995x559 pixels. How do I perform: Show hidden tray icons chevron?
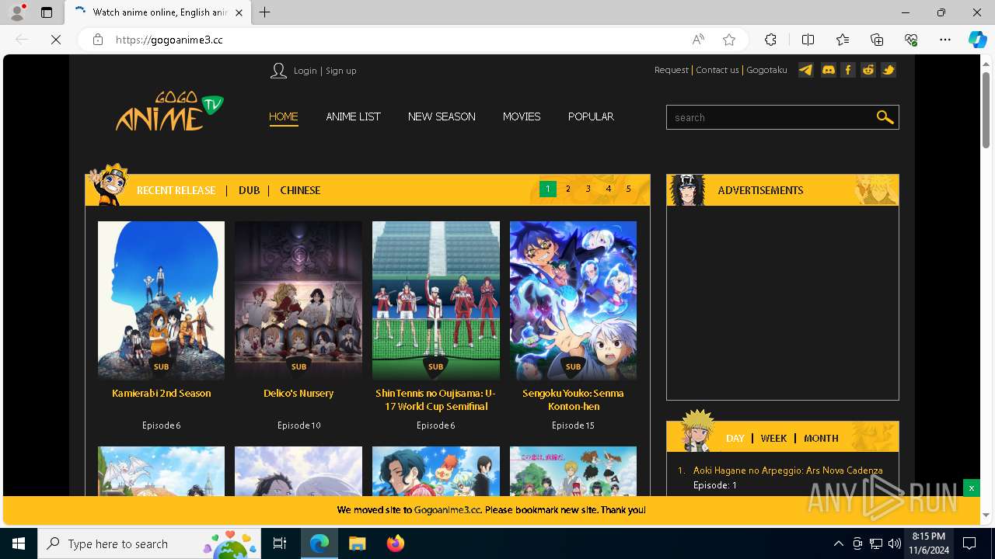pyautogui.click(x=838, y=543)
